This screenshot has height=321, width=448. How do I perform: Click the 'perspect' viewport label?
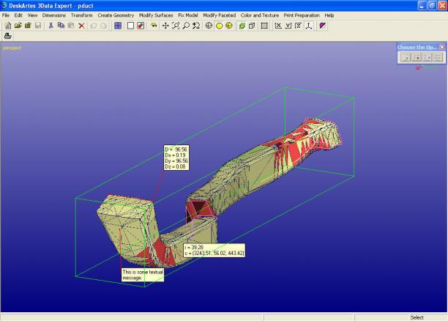click(x=12, y=48)
